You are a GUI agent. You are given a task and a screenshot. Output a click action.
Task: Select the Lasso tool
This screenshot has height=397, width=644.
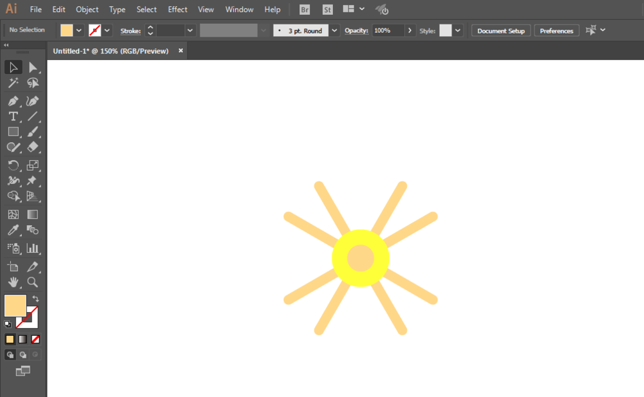pos(32,83)
